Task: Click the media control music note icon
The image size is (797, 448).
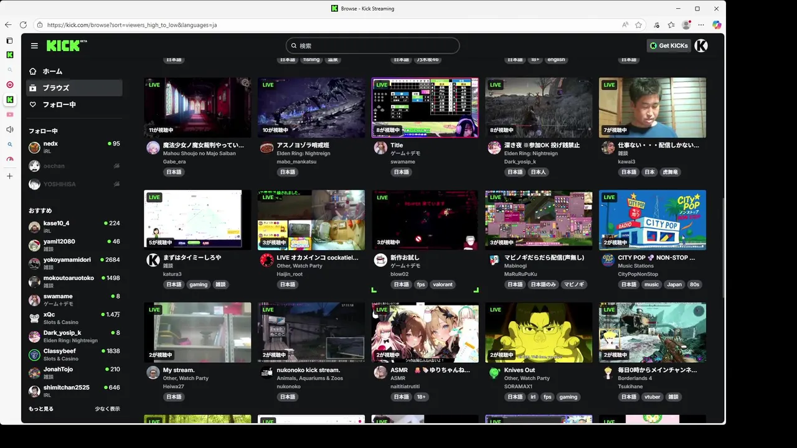Action: [657, 25]
